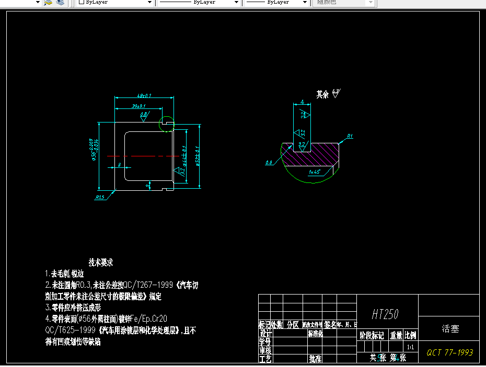Click the 比例 cell in title block
Image resolution: width=486 pixels, height=367 pixels.
(x=410, y=336)
